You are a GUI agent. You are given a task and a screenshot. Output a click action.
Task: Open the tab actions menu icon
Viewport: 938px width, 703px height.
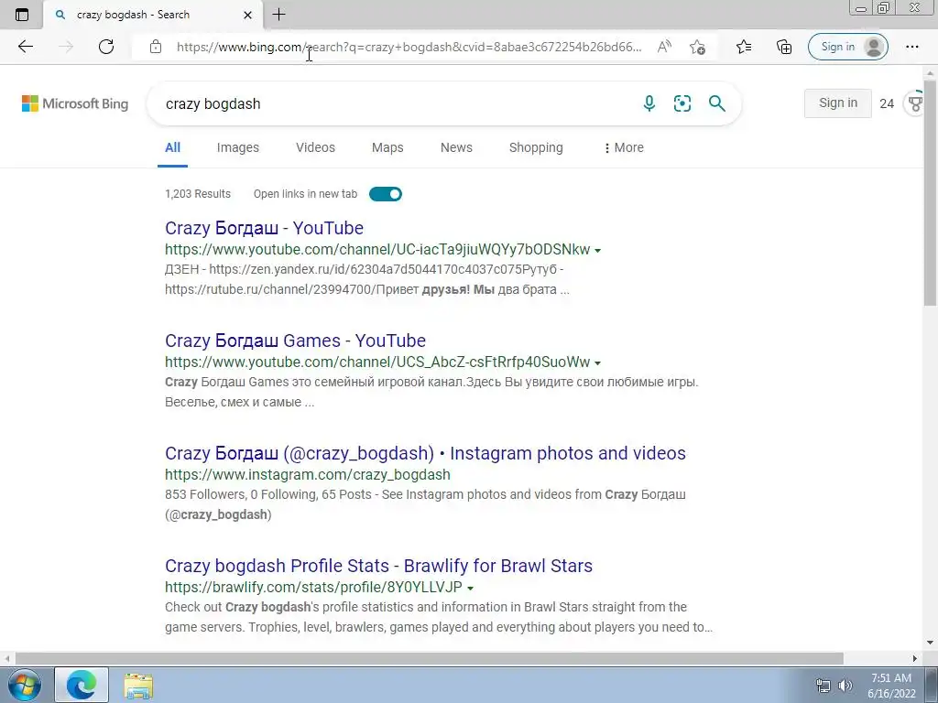pyautogui.click(x=22, y=15)
